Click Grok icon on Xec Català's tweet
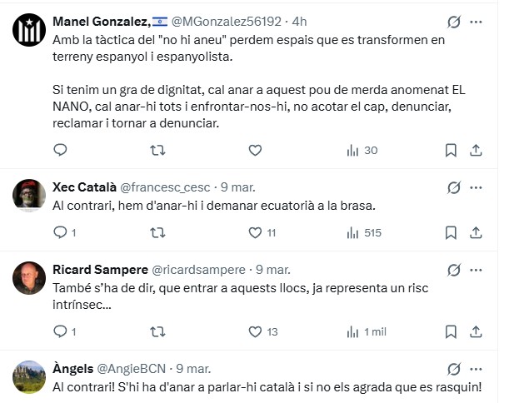This screenshot has width=509, height=403. tap(454, 187)
